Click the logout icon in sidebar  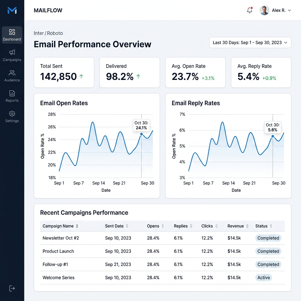[12, 288]
